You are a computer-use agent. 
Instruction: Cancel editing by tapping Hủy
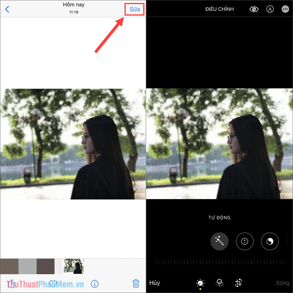pyautogui.click(x=154, y=283)
